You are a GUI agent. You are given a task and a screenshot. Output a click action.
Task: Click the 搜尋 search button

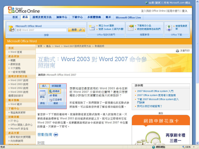(x=75, y=30)
